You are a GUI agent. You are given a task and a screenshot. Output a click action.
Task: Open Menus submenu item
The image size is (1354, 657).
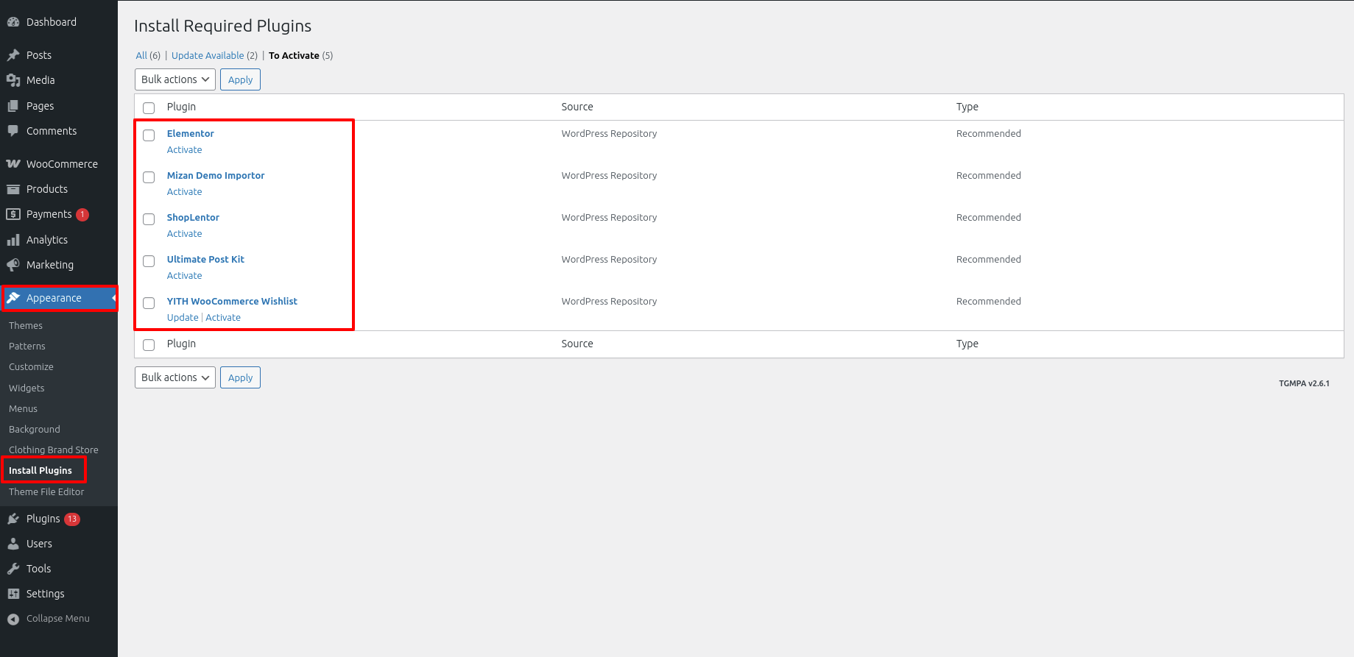pos(23,408)
